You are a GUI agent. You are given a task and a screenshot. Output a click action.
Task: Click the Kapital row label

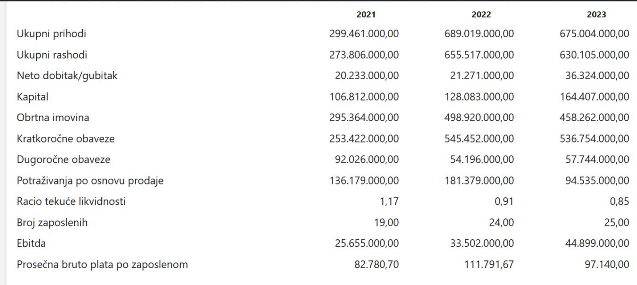(x=33, y=97)
